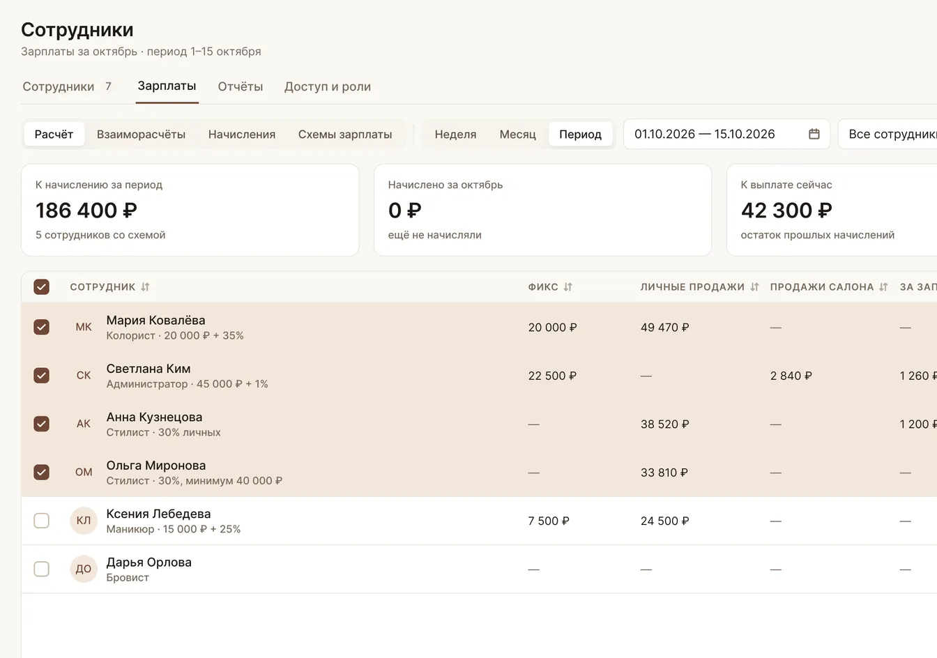Click the КЛ avatar of Ксения Лебедева
This screenshot has height=658, width=937.
tap(84, 521)
